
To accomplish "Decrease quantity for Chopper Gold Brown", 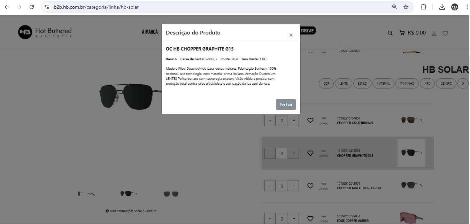I will 270,121.
